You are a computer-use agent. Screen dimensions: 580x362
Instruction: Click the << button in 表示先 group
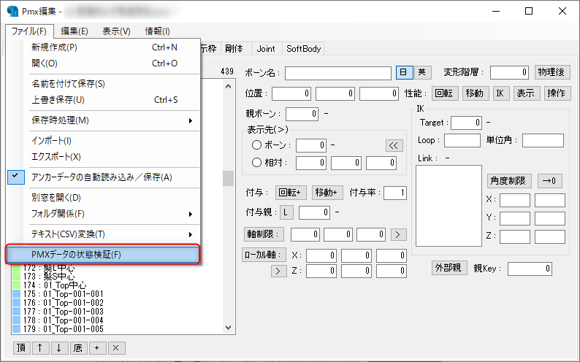394,145
